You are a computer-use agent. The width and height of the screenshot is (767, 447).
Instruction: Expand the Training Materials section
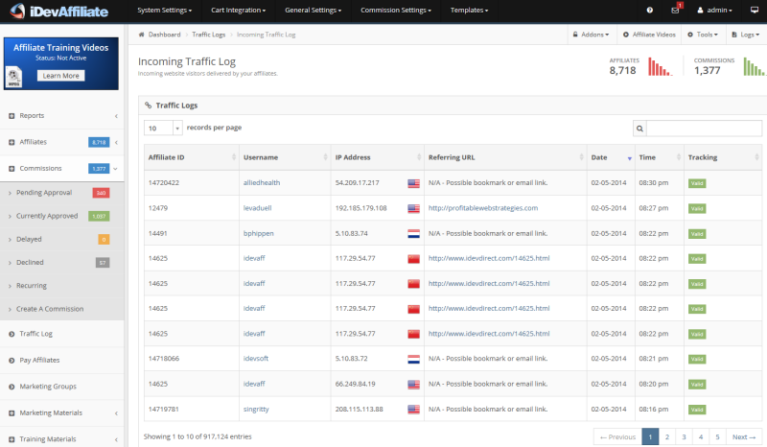coord(116,439)
